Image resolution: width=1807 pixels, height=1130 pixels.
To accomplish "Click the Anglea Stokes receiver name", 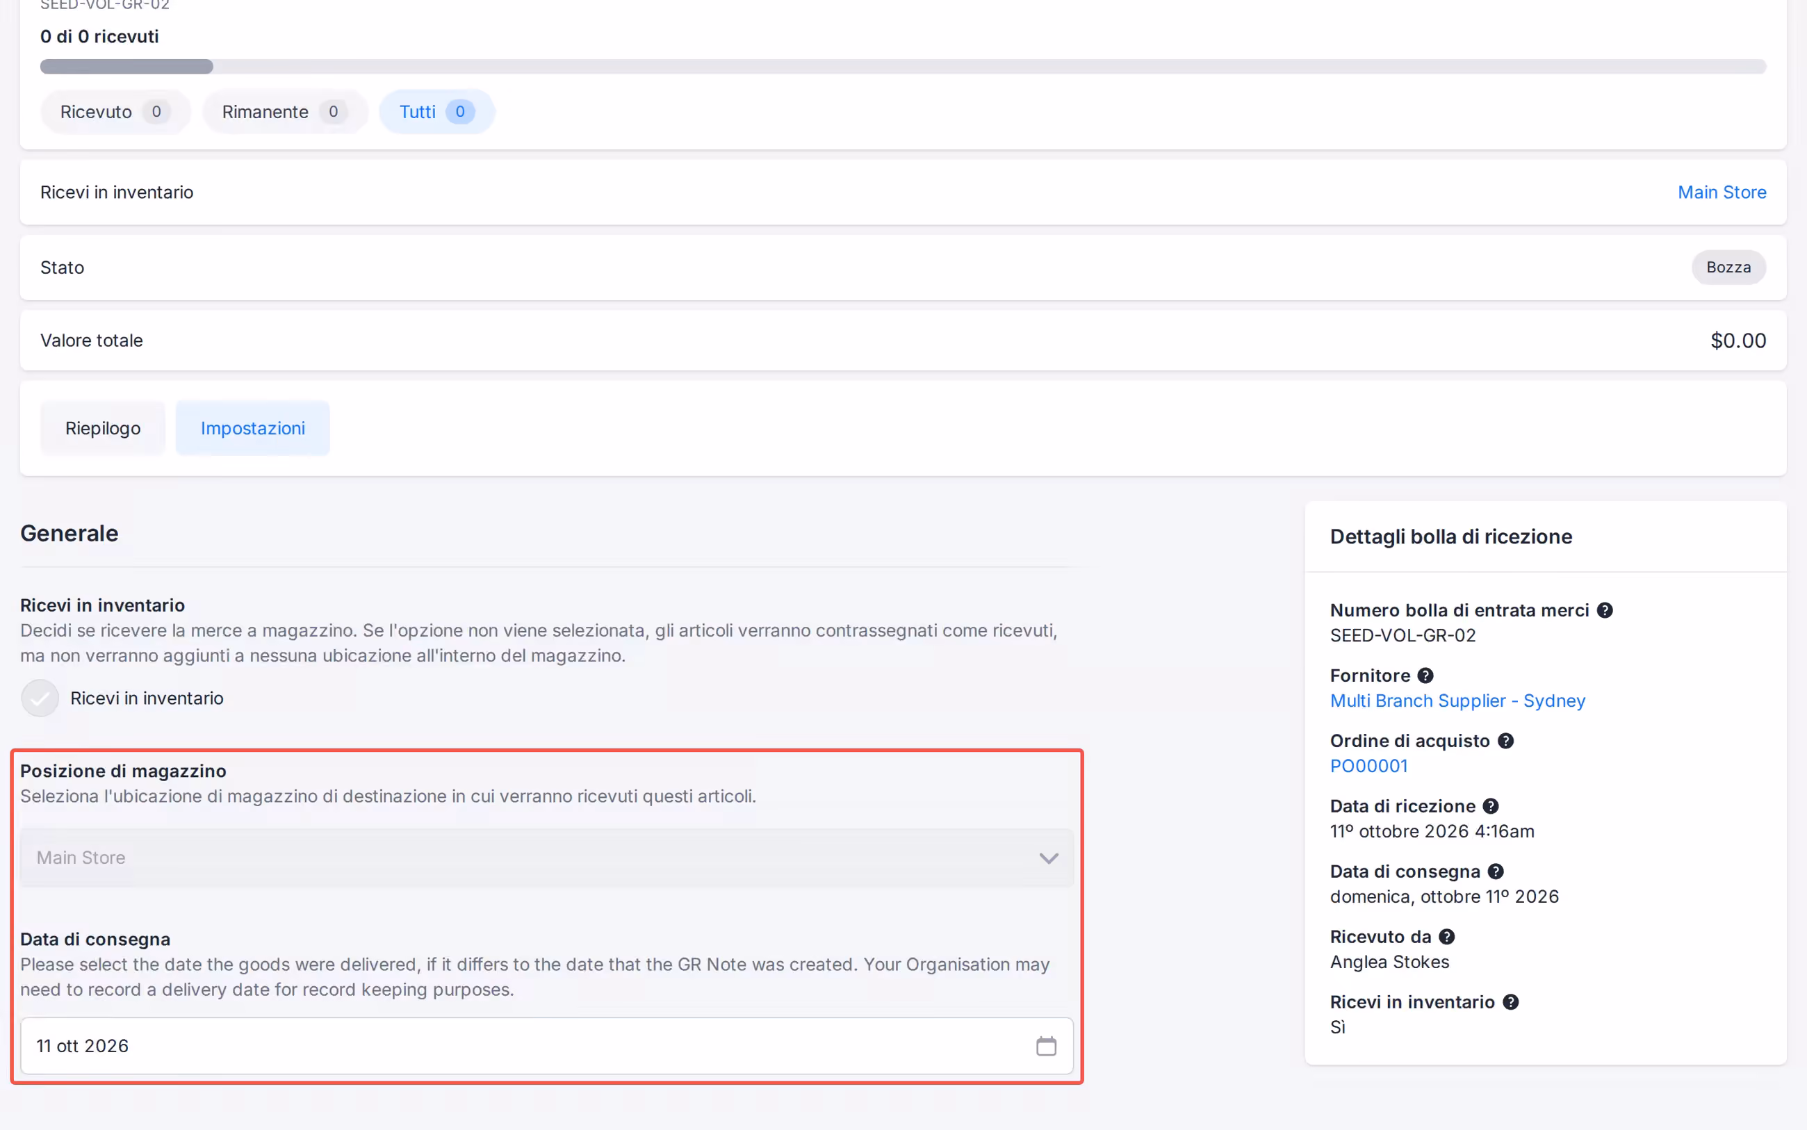I will (x=1389, y=962).
